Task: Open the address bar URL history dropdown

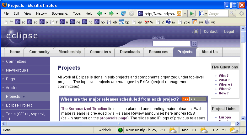Action: pyautogui.click(x=185, y=14)
